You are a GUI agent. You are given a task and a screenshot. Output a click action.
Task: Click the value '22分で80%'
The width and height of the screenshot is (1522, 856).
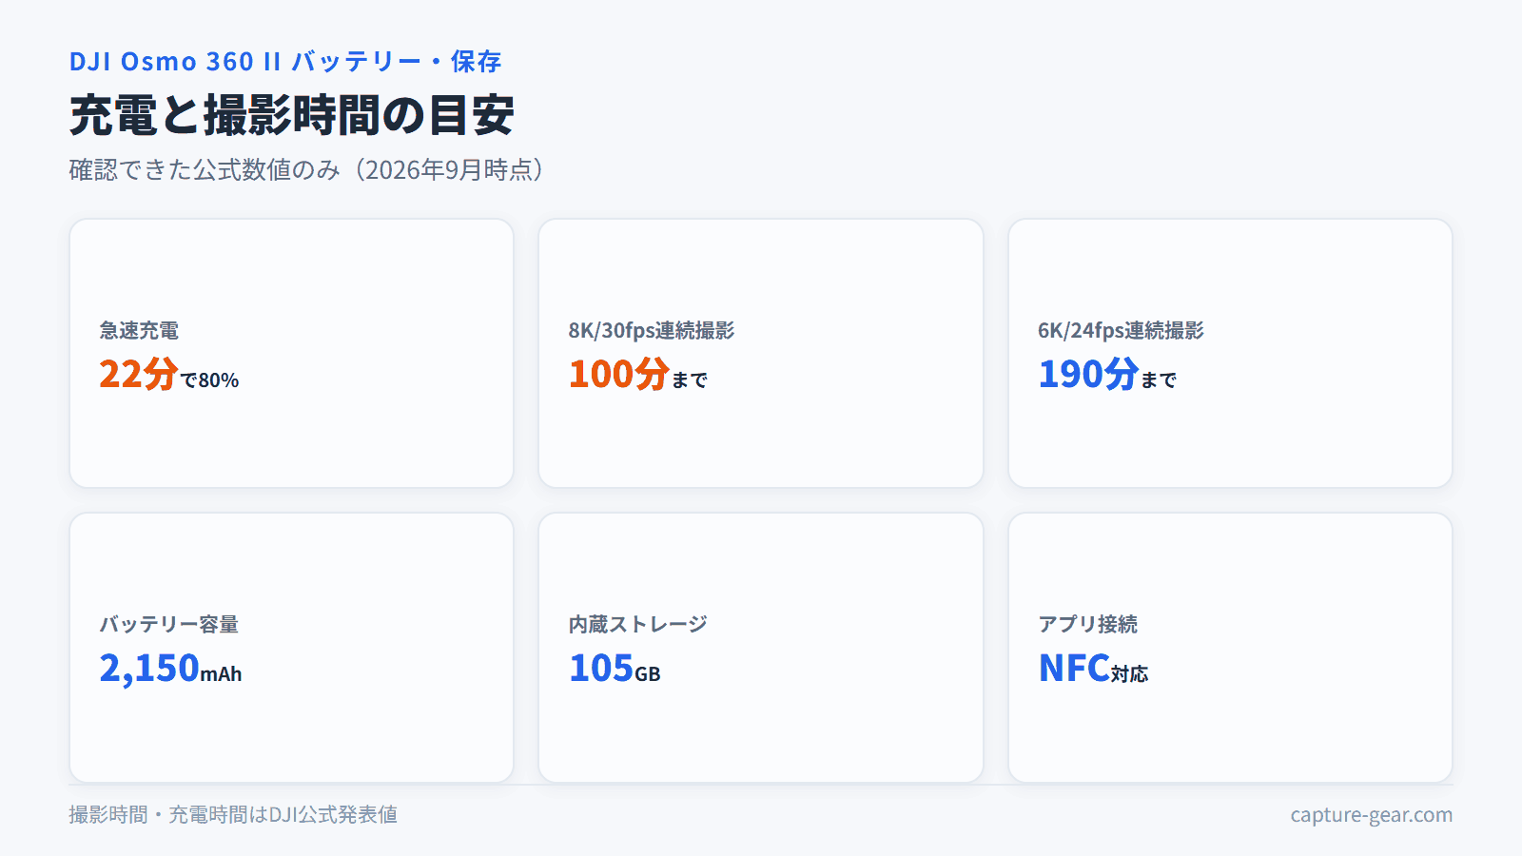click(169, 374)
